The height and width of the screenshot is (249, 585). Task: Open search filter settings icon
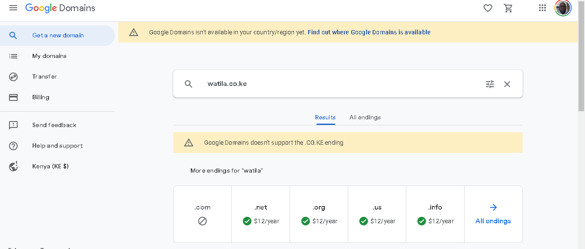tap(490, 84)
